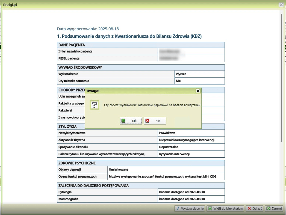The width and height of the screenshot is (286, 215).
Task: Click 'Umiarkowane' value cell
Action: (166, 169)
